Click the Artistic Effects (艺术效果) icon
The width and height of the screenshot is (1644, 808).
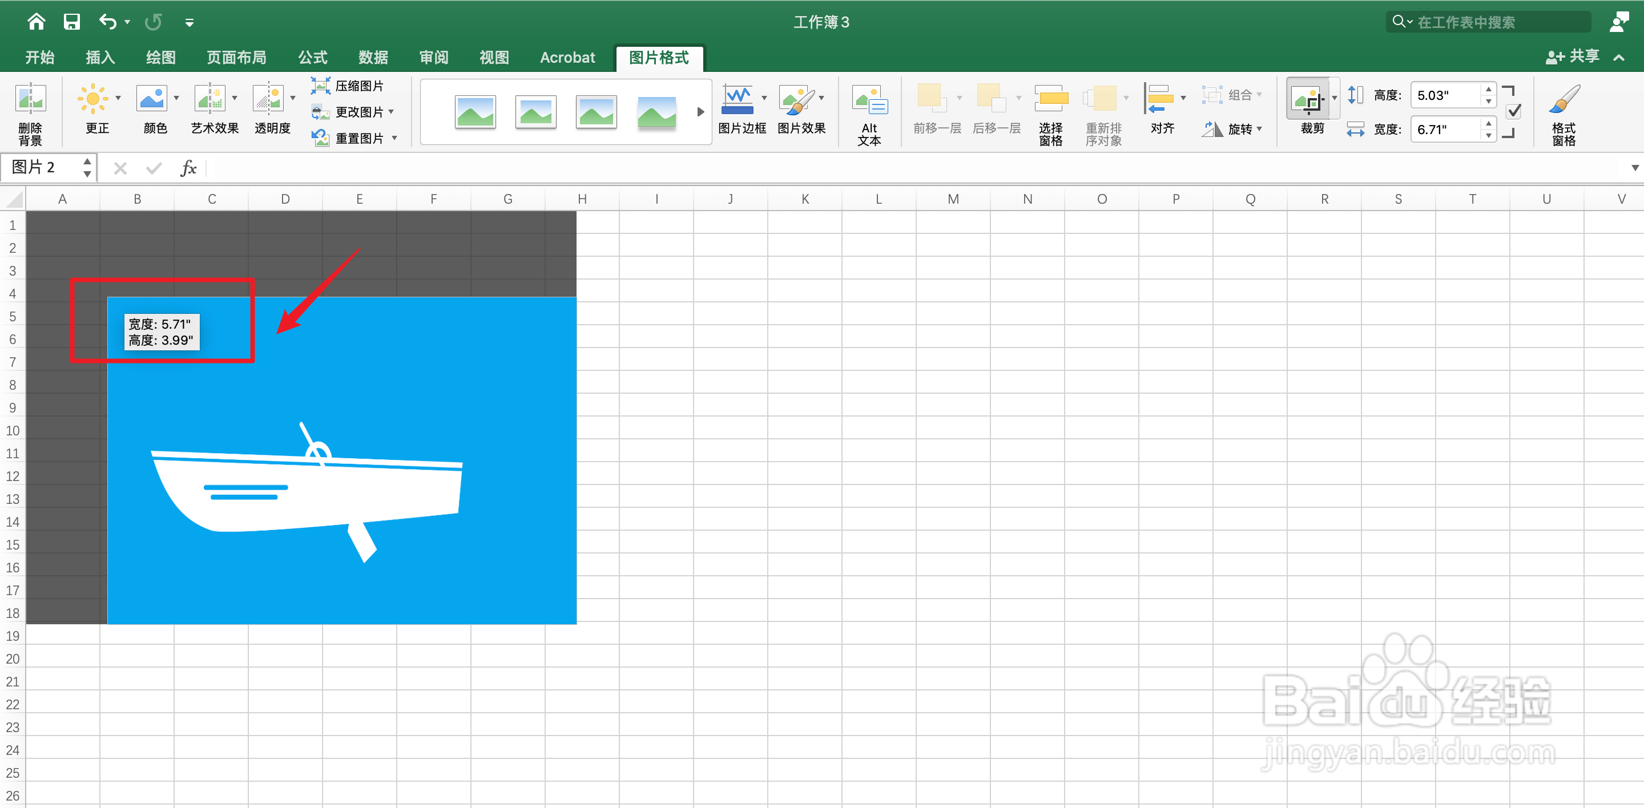[x=209, y=99]
